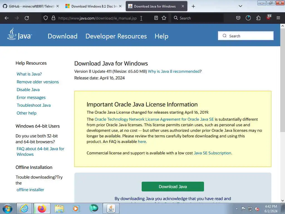Open FAQ about 64-bit Java for Windows
Viewport: 285px width, 214px height.
point(40,151)
